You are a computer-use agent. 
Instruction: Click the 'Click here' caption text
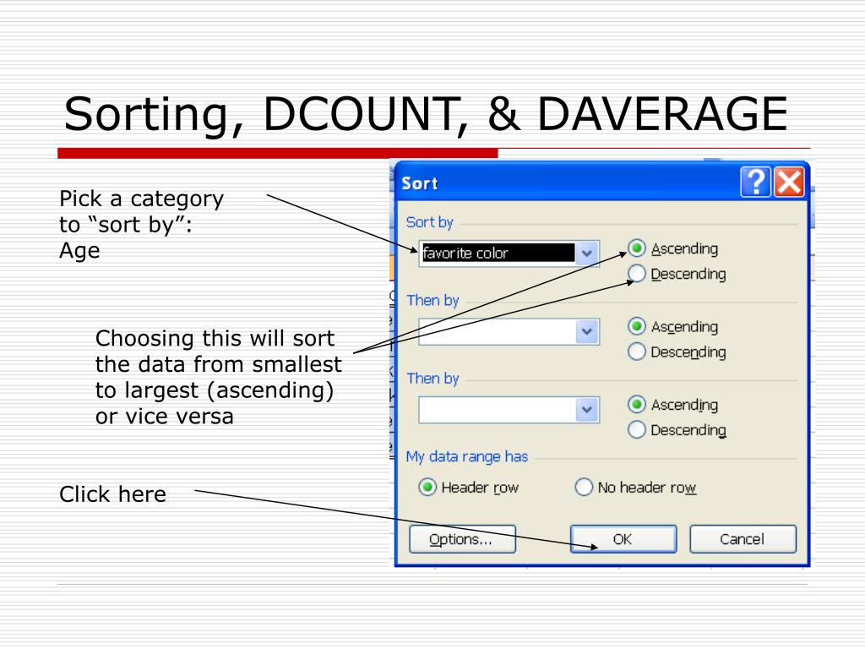[112, 494]
